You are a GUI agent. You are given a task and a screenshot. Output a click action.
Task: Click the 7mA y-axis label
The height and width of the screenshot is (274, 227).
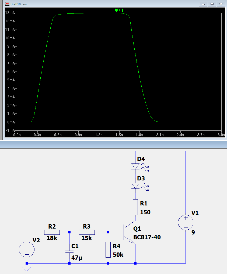[11, 63]
